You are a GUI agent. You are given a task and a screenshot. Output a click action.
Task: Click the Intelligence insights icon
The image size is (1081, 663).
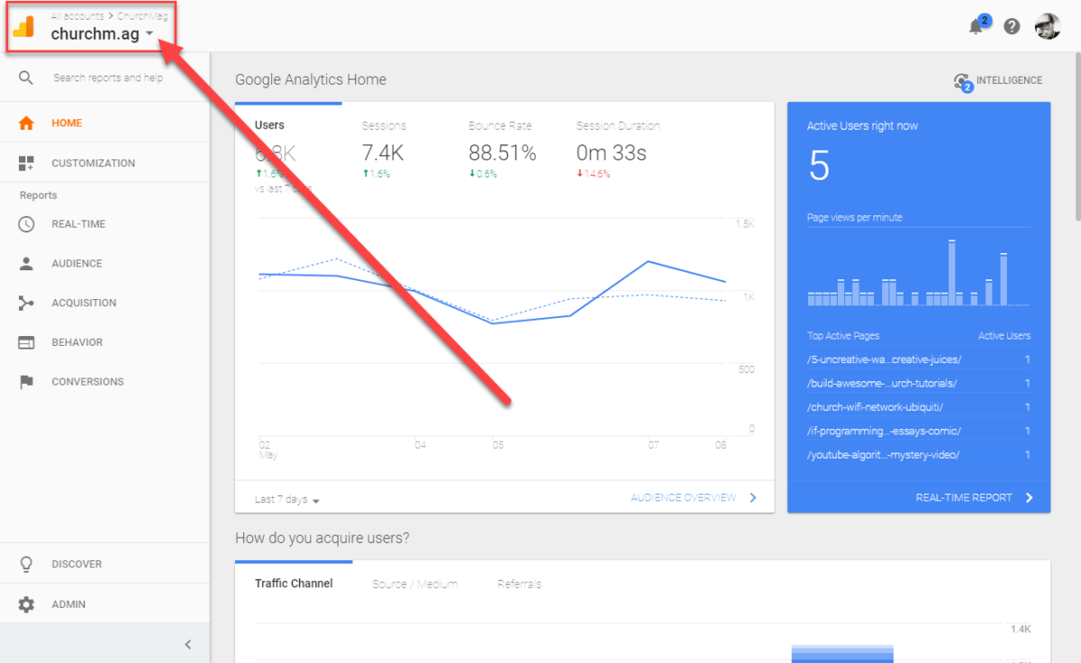963,81
